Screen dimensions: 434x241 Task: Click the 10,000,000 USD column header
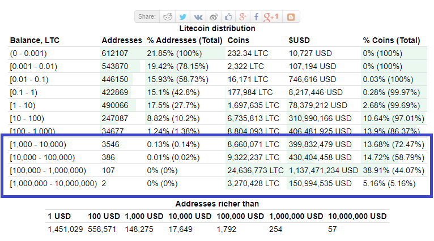tap(358, 216)
